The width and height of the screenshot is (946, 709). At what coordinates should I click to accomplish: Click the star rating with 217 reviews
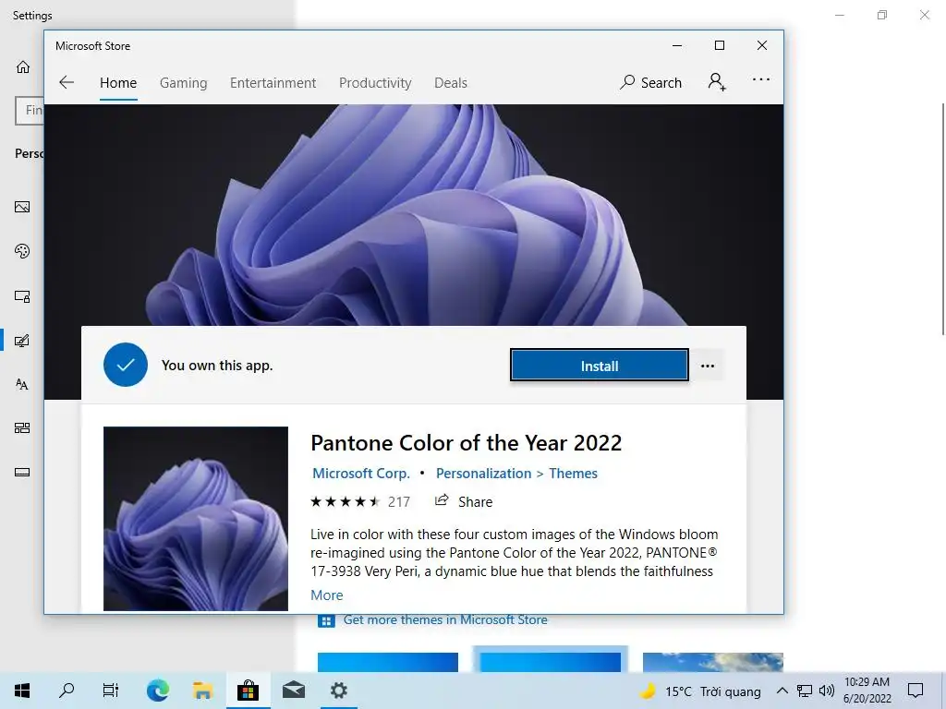tap(360, 501)
